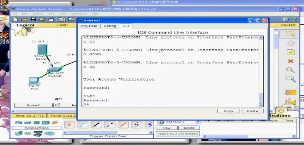
Task: Click the New file toolbar icon
Action: coord(15,19)
